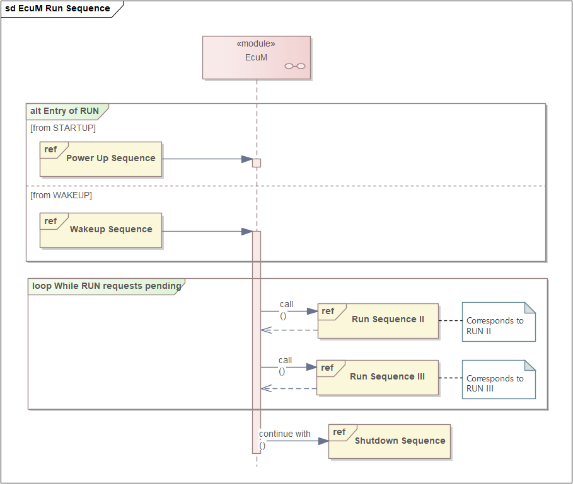Click the [from STARTUP] guard condition
The width and height of the screenshot is (573, 484).
[x=63, y=128]
